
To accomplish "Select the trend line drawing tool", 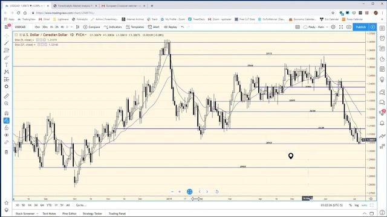I will coord(7,43).
